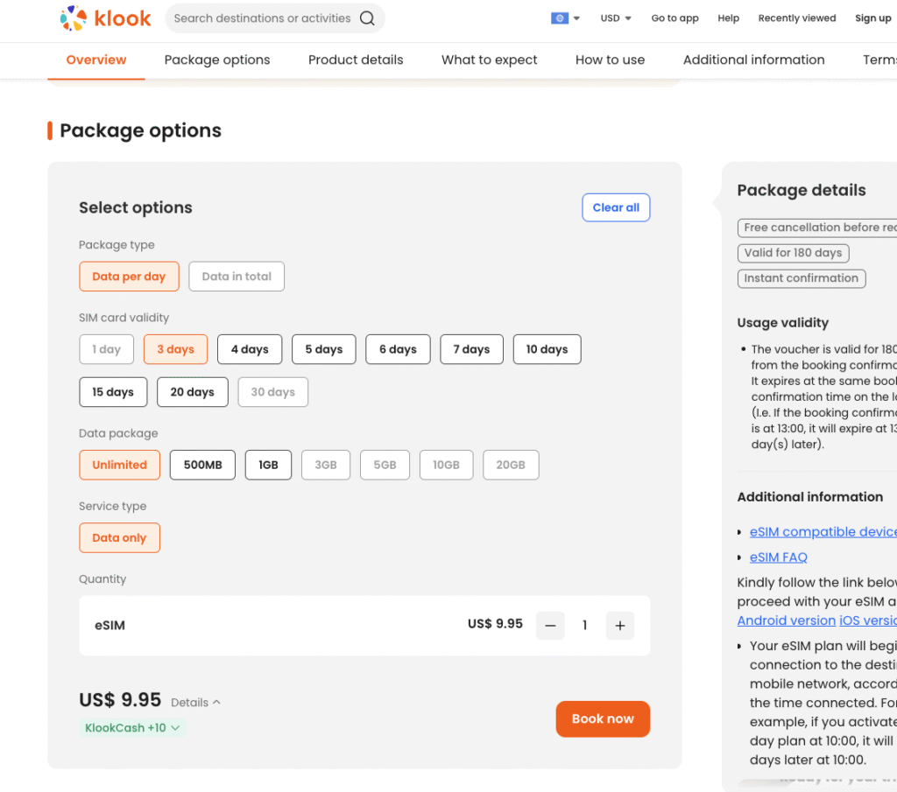Screen dimensions: 897x792
Task: Expand the KlookCash +10 dropdown
Action: point(132,727)
